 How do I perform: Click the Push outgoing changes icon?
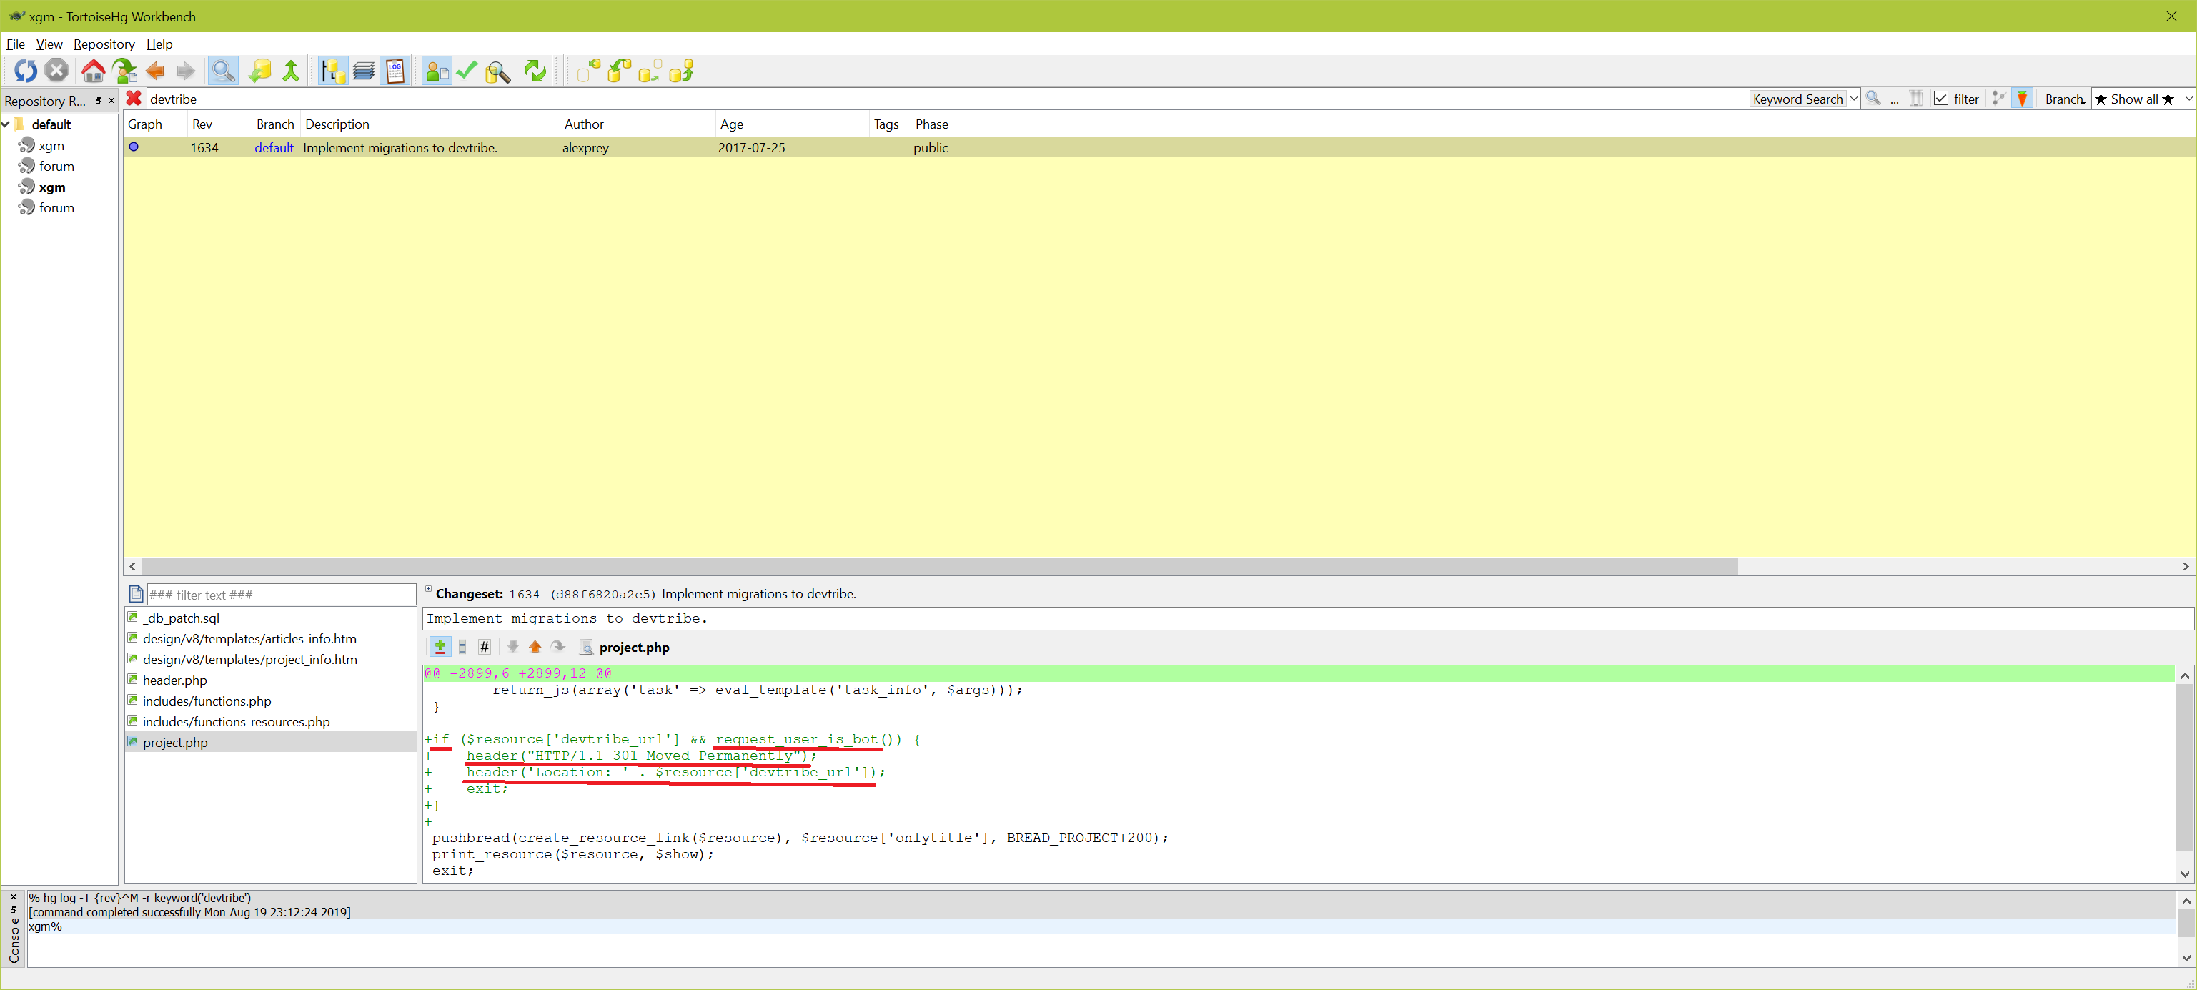pos(681,71)
